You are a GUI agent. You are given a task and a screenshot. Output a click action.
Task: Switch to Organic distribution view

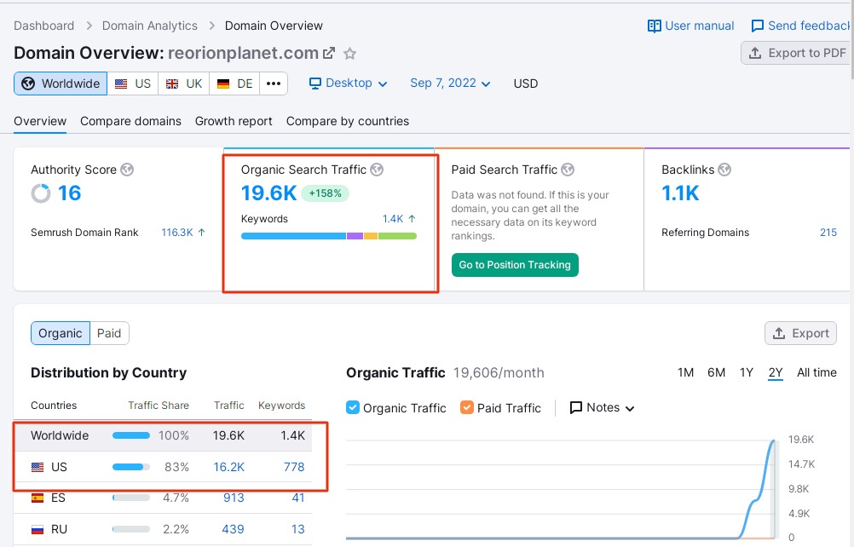61,333
